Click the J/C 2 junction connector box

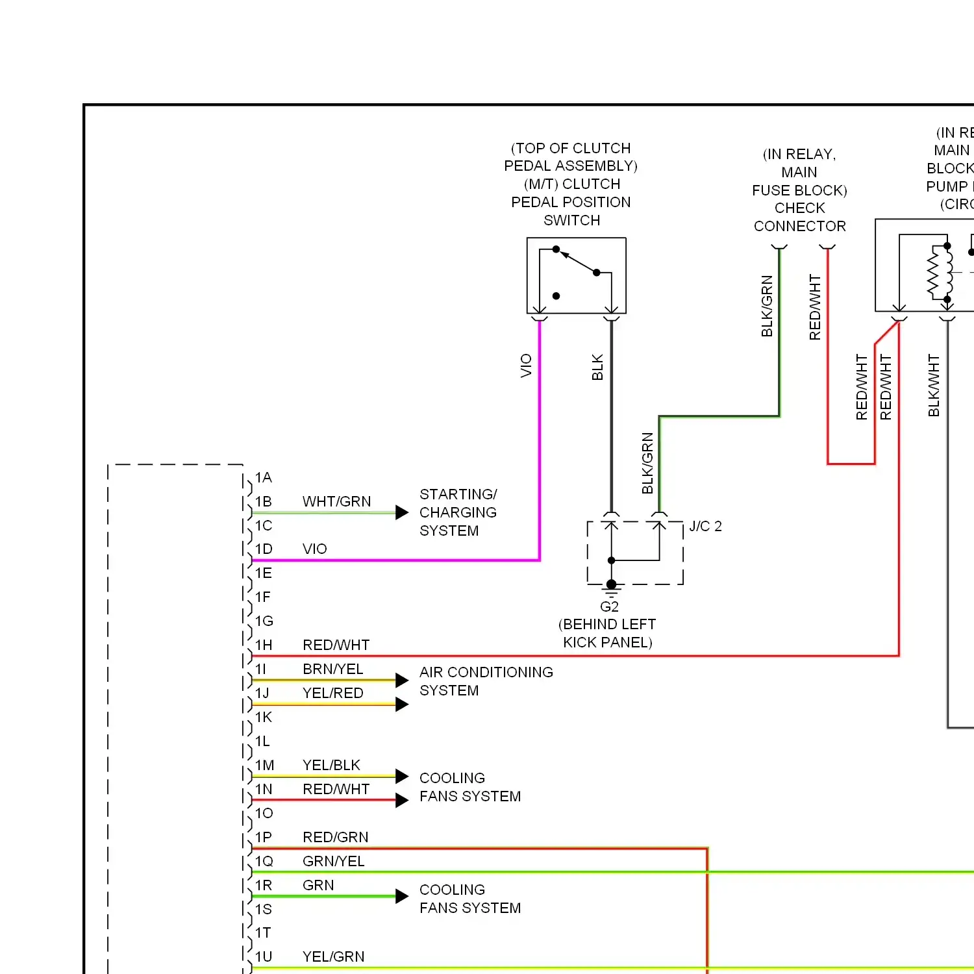pyautogui.click(x=635, y=553)
